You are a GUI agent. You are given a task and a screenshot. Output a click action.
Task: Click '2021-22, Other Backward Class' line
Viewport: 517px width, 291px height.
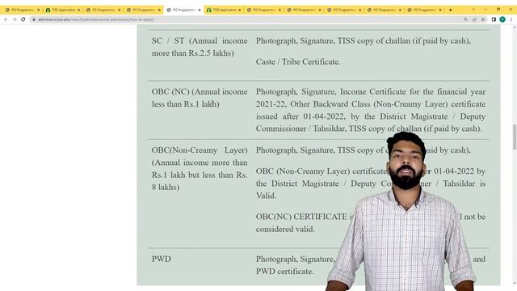tap(371, 104)
